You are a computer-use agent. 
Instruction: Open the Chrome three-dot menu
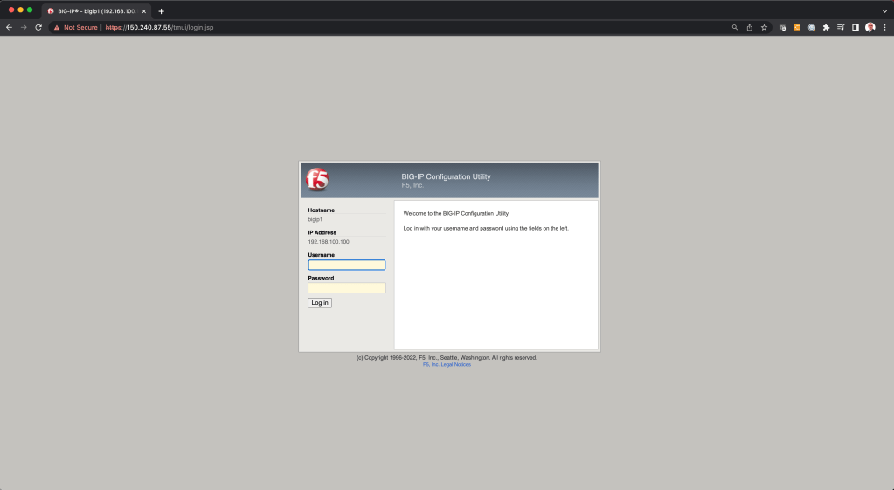[884, 27]
